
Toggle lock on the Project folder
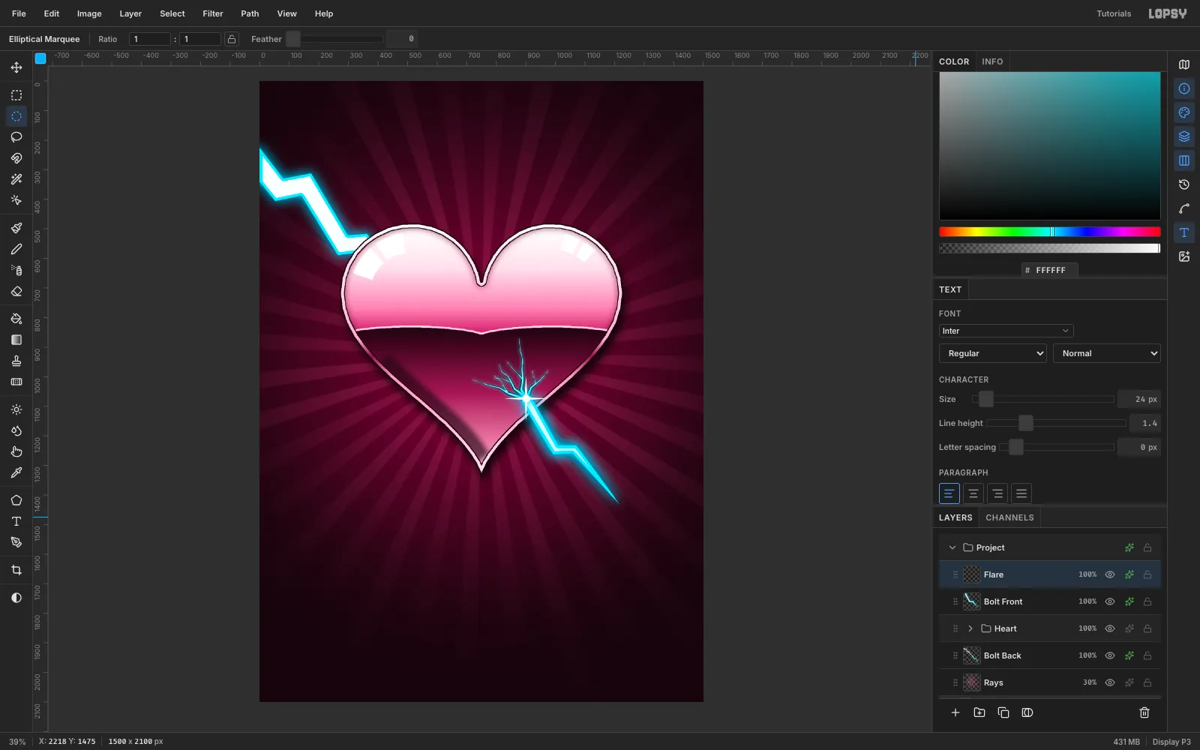pyautogui.click(x=1147, y=547)
